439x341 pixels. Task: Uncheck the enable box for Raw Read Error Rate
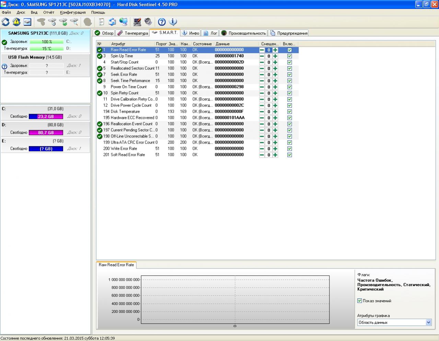pos(289,50)
